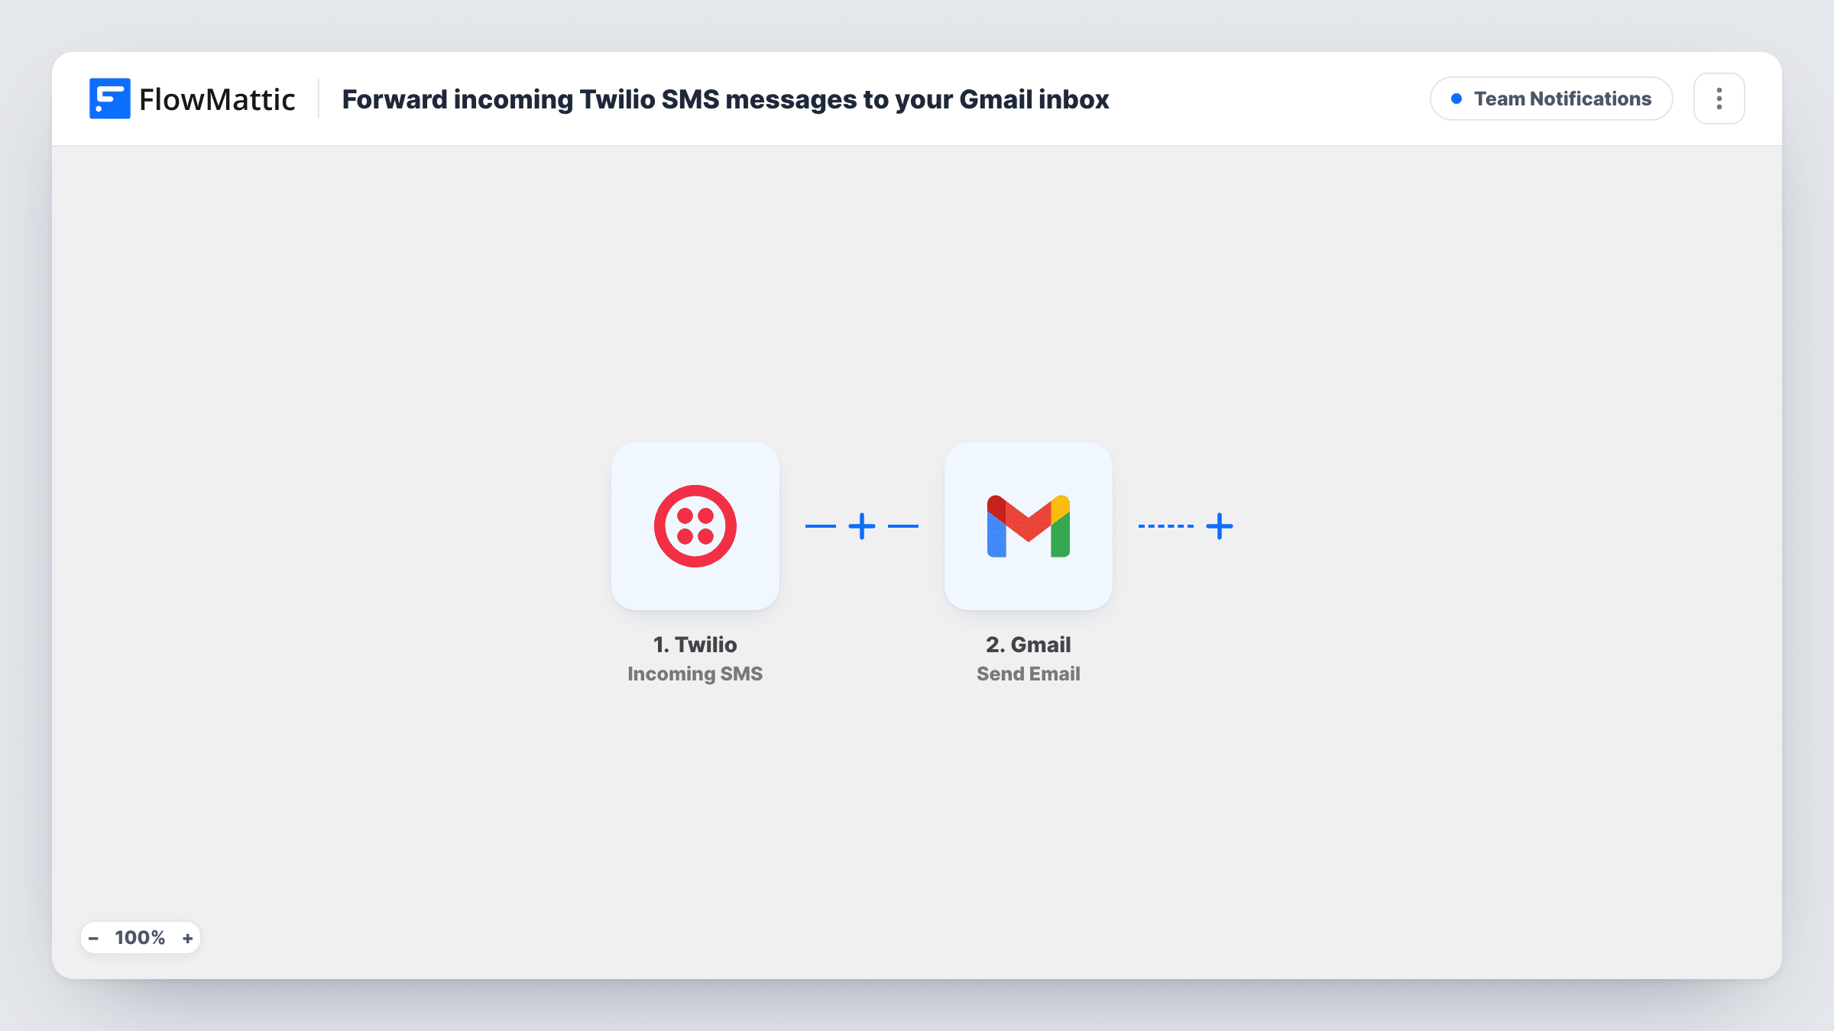Open the Team Notifications tag
The width and height of the screenshot is (1834, 1031).
pos(1551,99)
